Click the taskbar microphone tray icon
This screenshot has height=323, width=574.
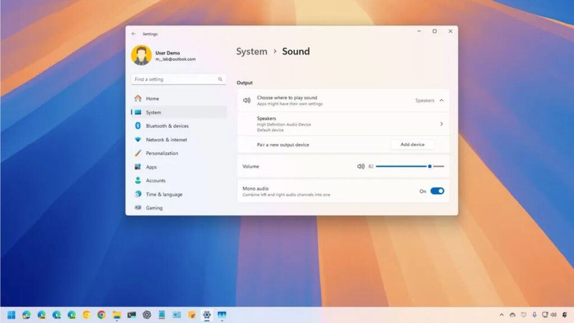[x=534, y=315]
